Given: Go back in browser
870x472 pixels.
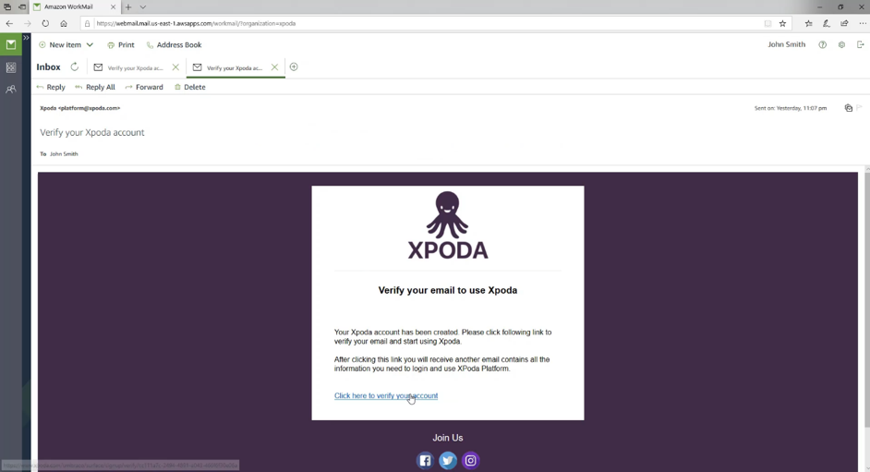Looking at the screenshot, I should coord(9,23).
